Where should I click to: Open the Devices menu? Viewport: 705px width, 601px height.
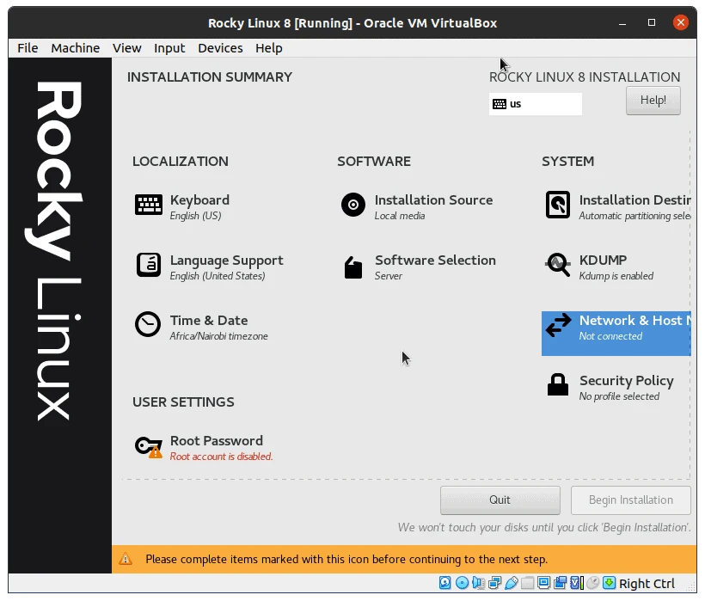click(x=220, y=48)
